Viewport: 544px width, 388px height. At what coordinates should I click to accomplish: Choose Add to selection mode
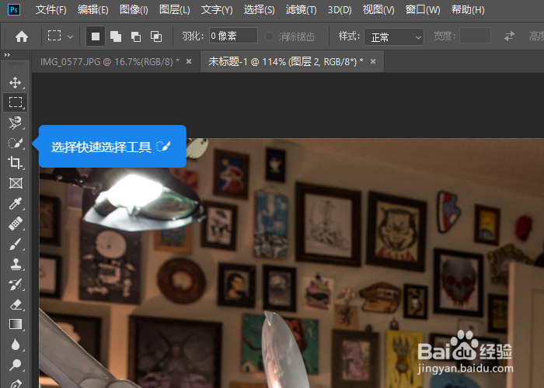[116, 36]
